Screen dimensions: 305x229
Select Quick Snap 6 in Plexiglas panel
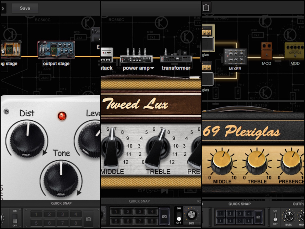[x=230, y=221]
